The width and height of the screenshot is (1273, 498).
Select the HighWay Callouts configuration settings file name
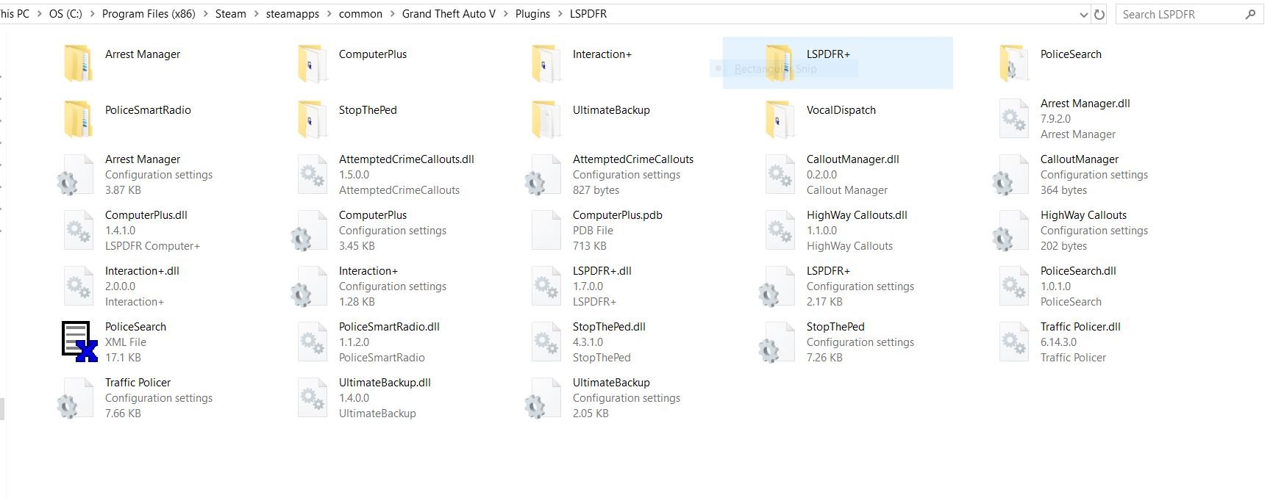[1083, 215]
